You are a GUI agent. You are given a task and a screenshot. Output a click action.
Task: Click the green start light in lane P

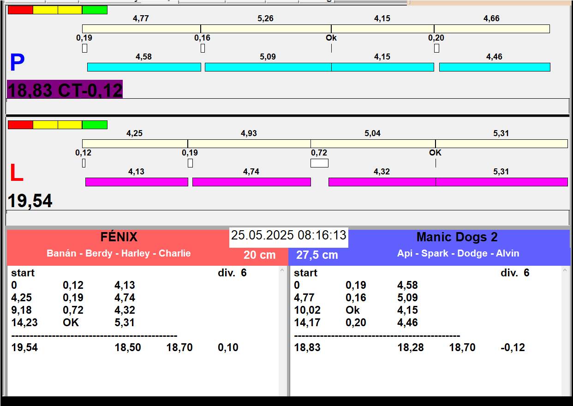pos(95,10)
